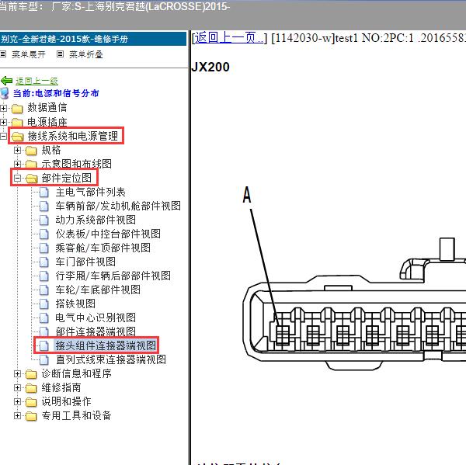
Task: Click the 说明和操作 folder icon
Action: tap(31, 402)
